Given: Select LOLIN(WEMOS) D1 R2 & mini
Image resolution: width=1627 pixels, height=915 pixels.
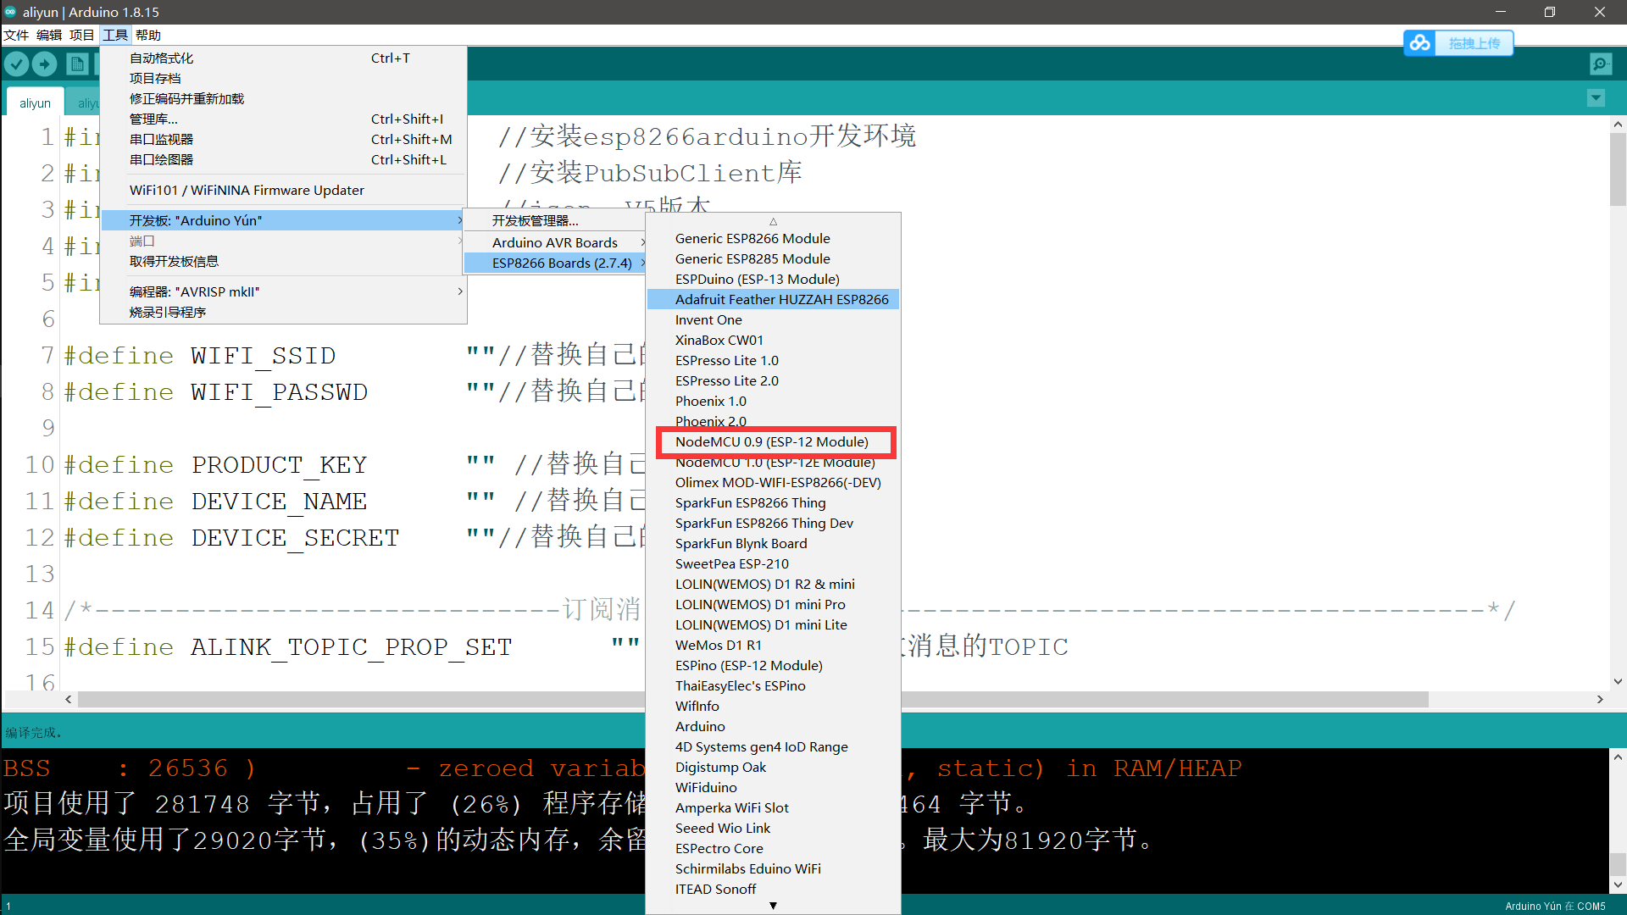Looking at the screenshot, I should pos(773,584).
